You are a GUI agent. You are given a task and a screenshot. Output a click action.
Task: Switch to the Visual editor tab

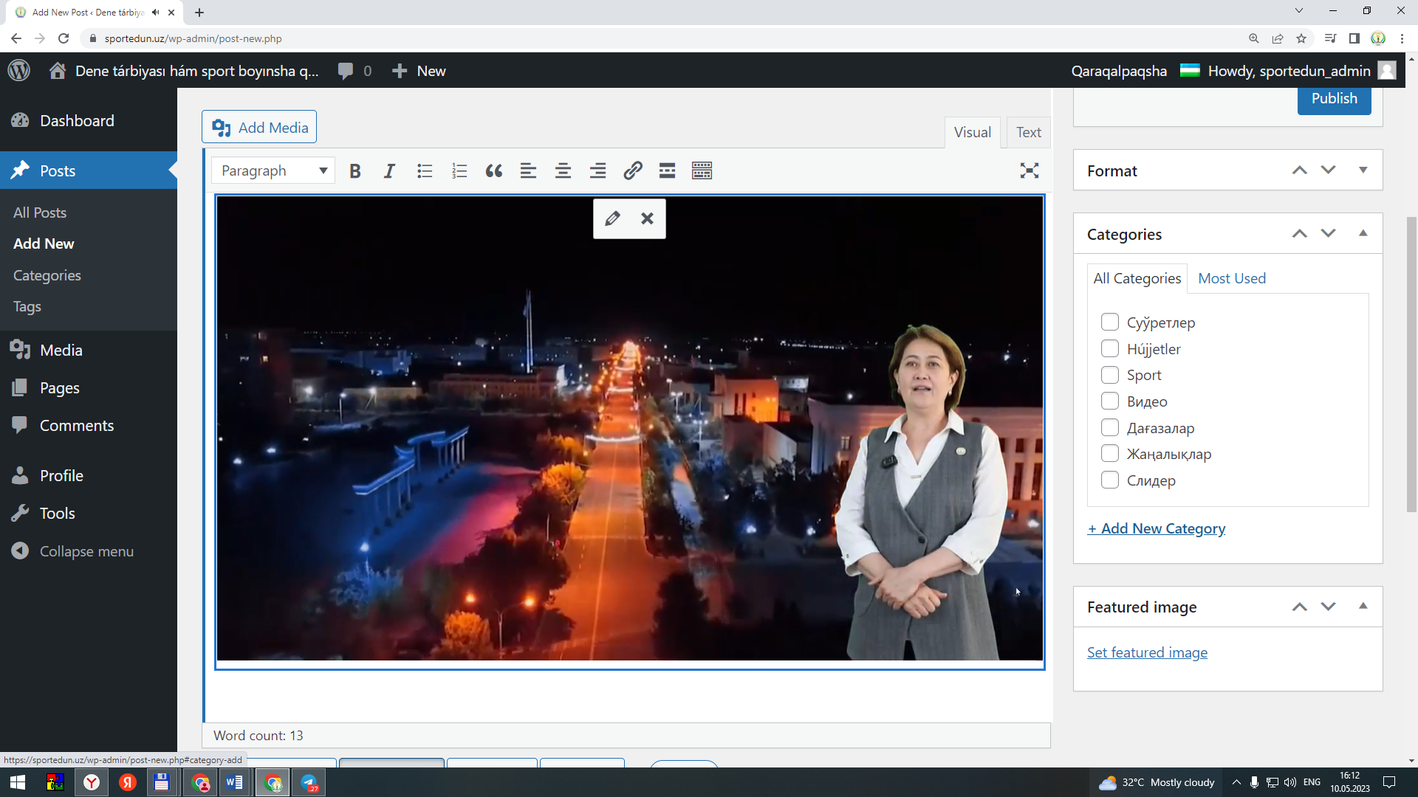[x=973, y=133]
